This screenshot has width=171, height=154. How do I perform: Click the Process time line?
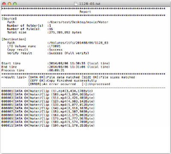click(x=33, y=70)
